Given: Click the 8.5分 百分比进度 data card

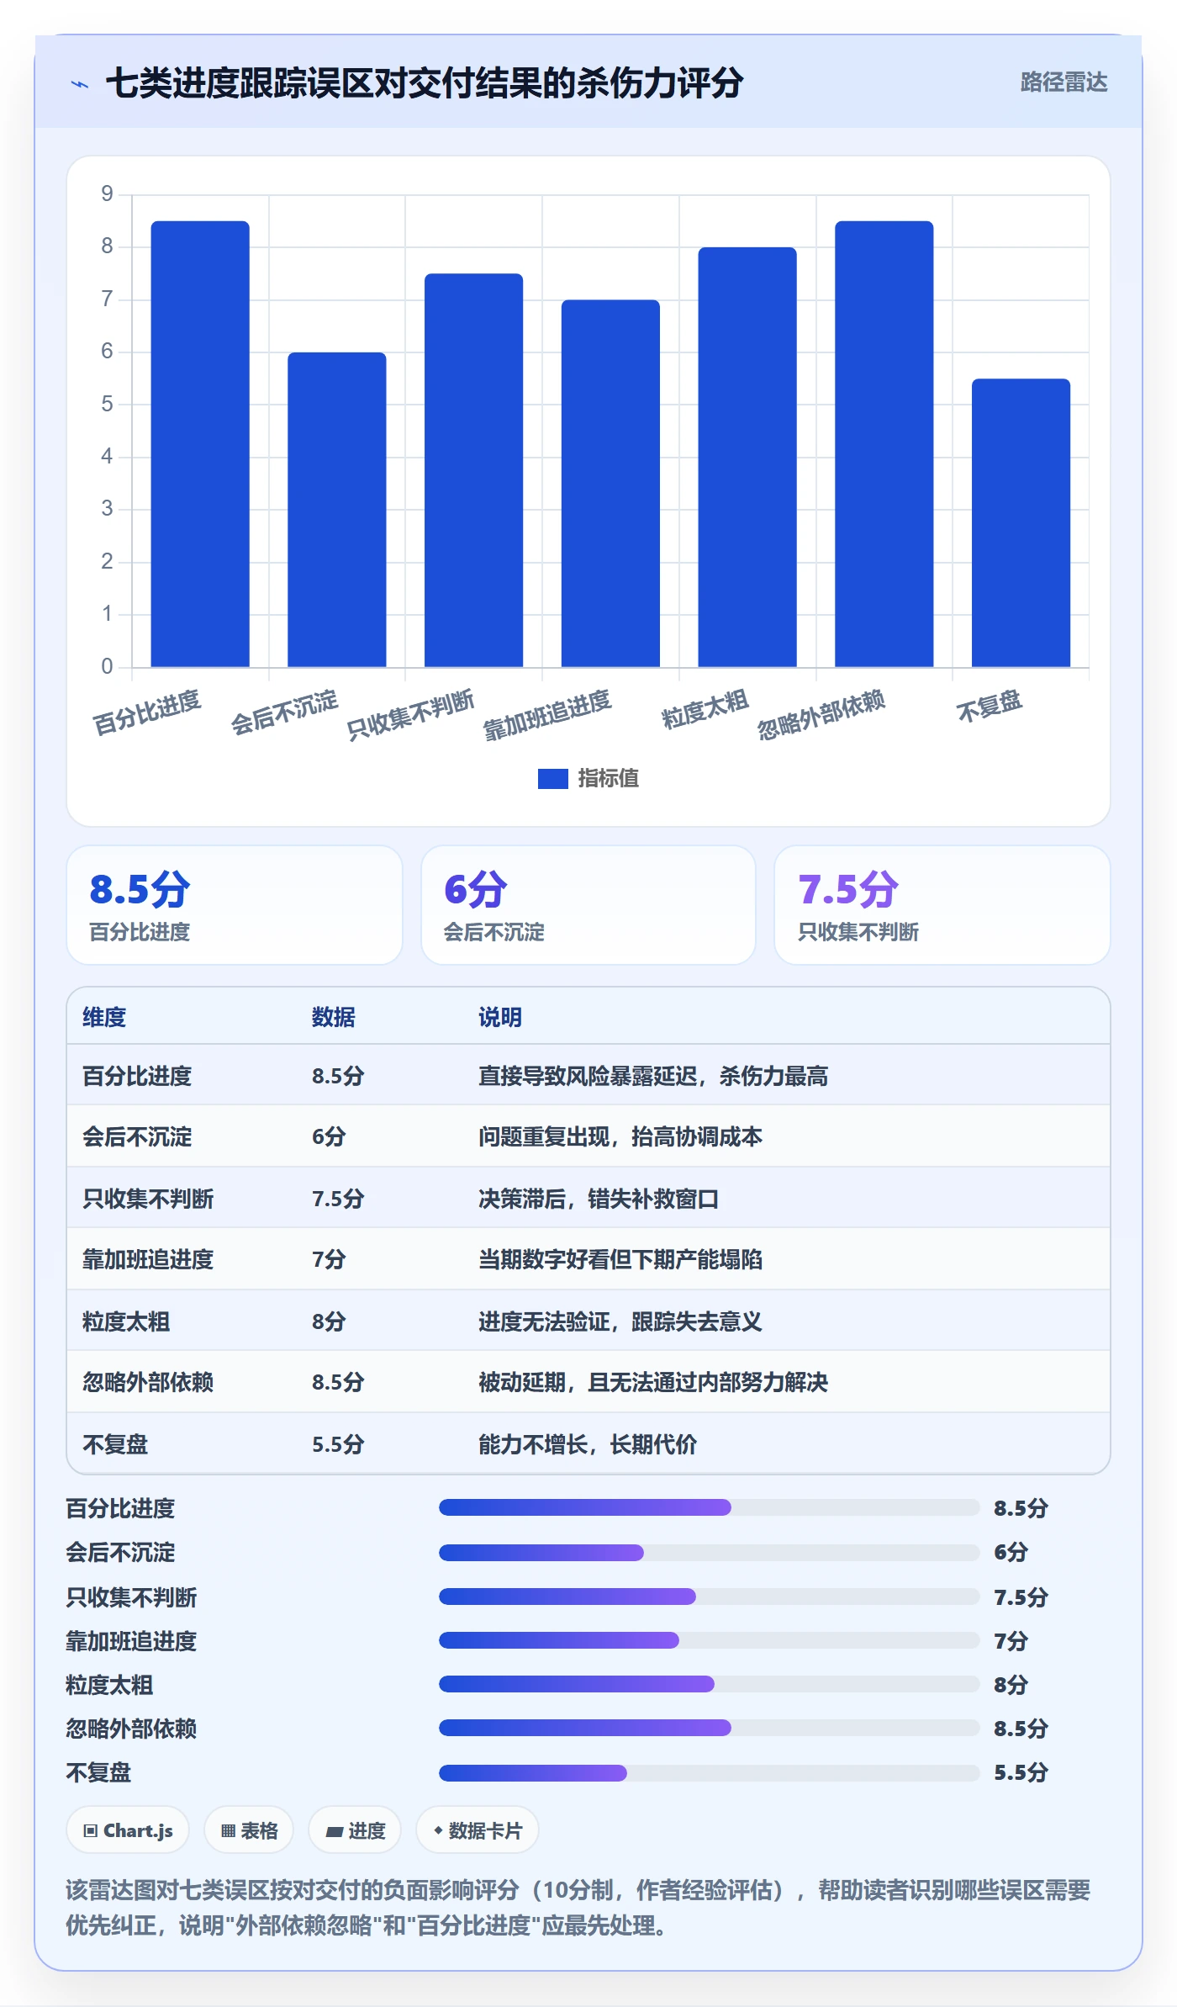Looking at the screenshot, I should 235,905.
